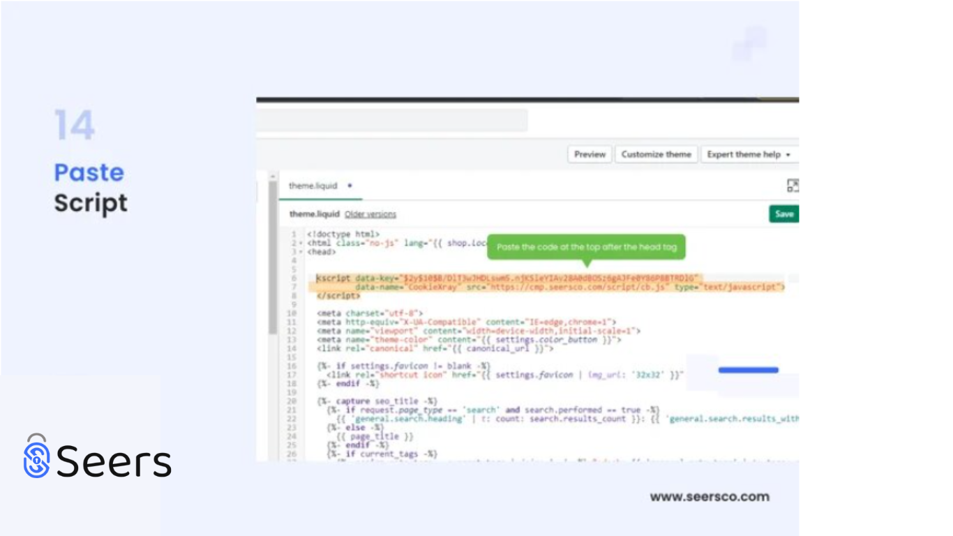
Task: Open Customize theme
Action: tap(656, 154)
